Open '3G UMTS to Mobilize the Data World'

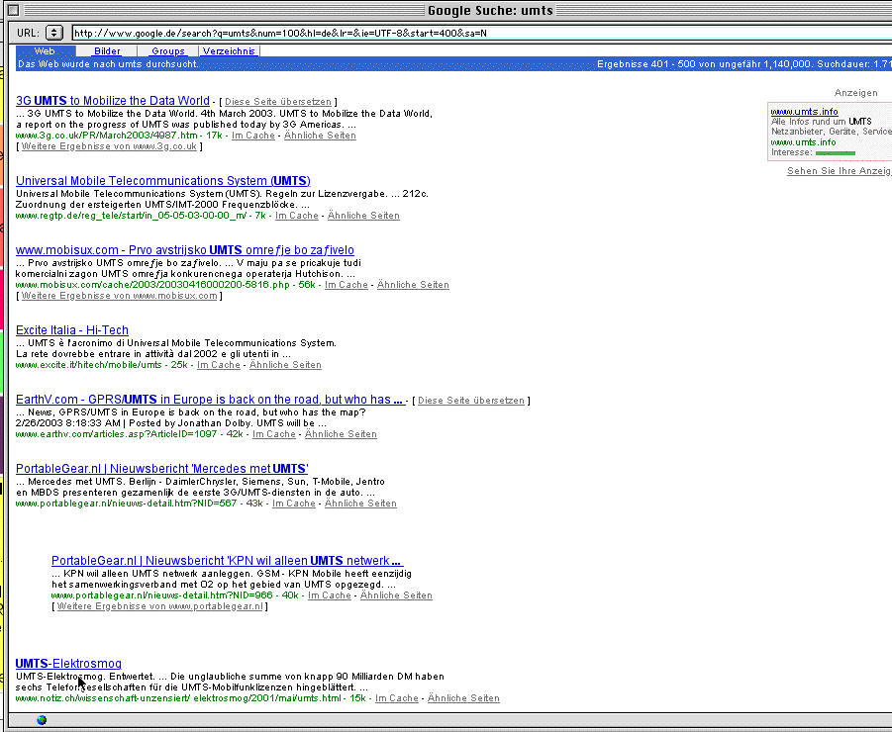(113, 101)
